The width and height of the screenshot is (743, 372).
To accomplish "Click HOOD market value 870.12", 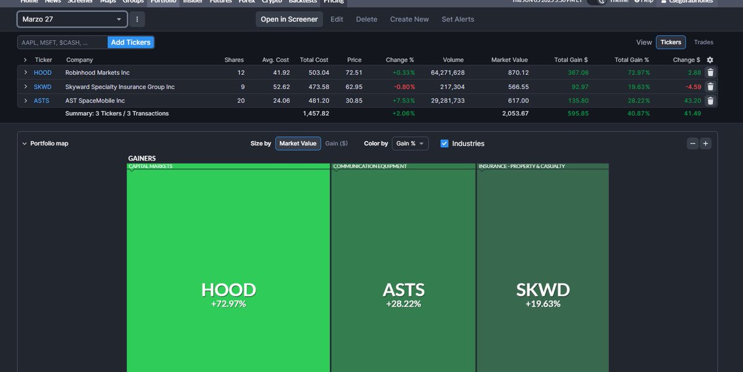I will [518, 72].
